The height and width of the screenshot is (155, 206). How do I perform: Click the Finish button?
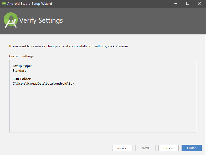[x=192, y=148]
